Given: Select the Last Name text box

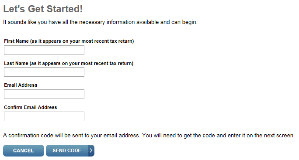Looking at the screenshot, I should tap(44, 72).
